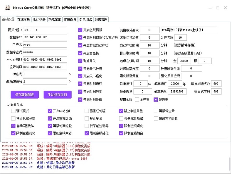Enable 雪景红地毯 checkbox

[87, 111]
